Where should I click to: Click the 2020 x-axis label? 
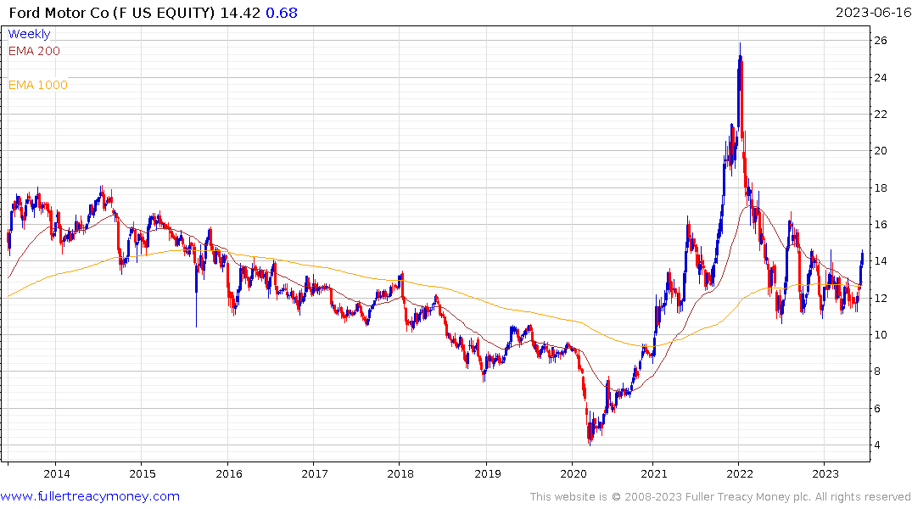[x=573, y=473]
